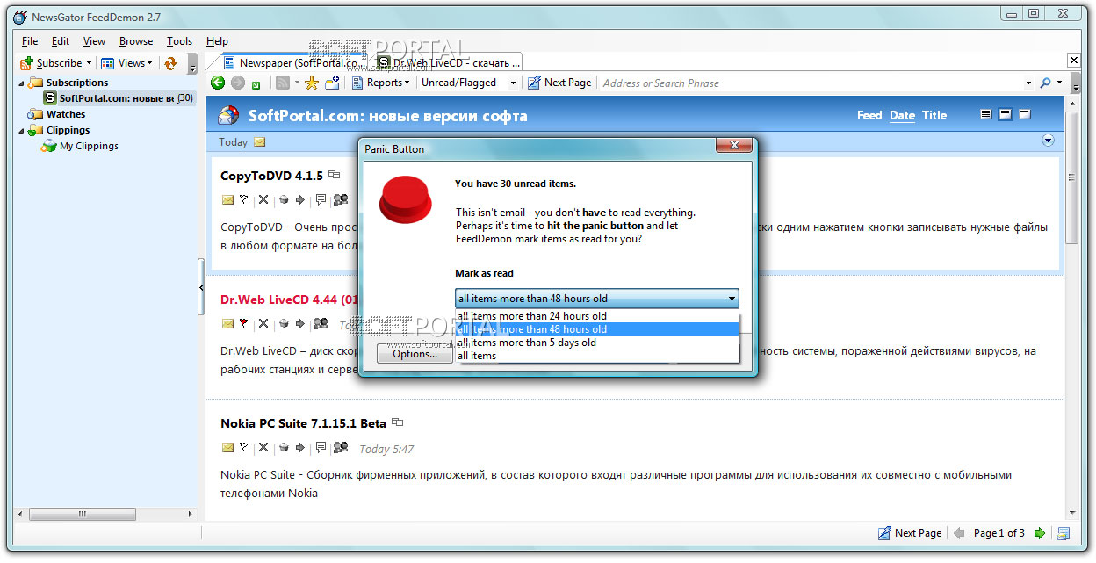Image resolution: width=1096 pixels, height=563 pixels.
Task: Click the refresh feeds orange arrows icon
Action: tap(170, 63)
